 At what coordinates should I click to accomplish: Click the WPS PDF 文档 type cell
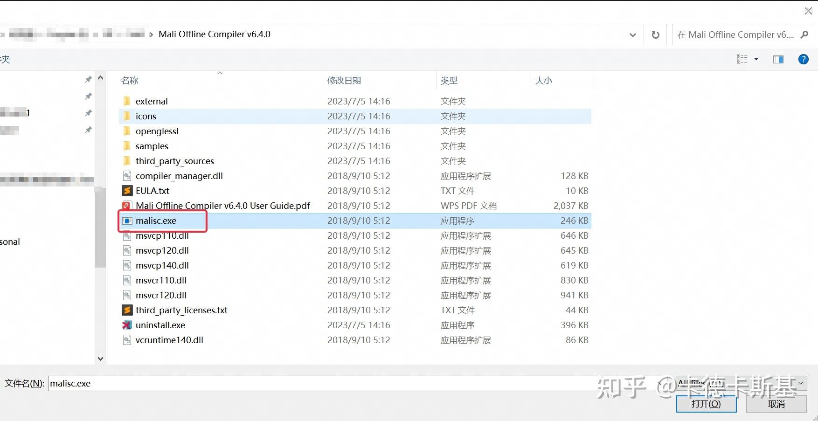469,206
